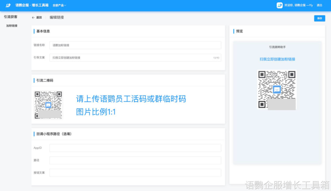
Task: Open 引流获客 in the sidebar
Action: coord(11,17)
